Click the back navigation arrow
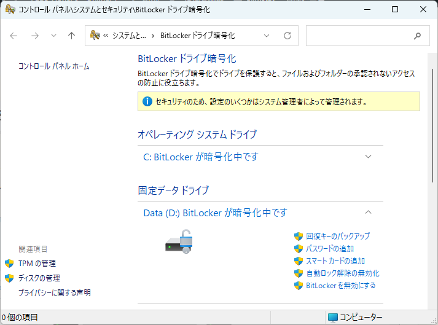 point(14,36)
